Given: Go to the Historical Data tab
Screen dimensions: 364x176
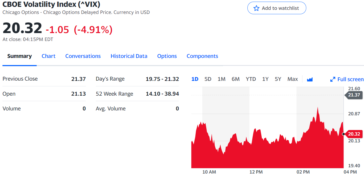Looking at the screenshot, I should (129, 56).
